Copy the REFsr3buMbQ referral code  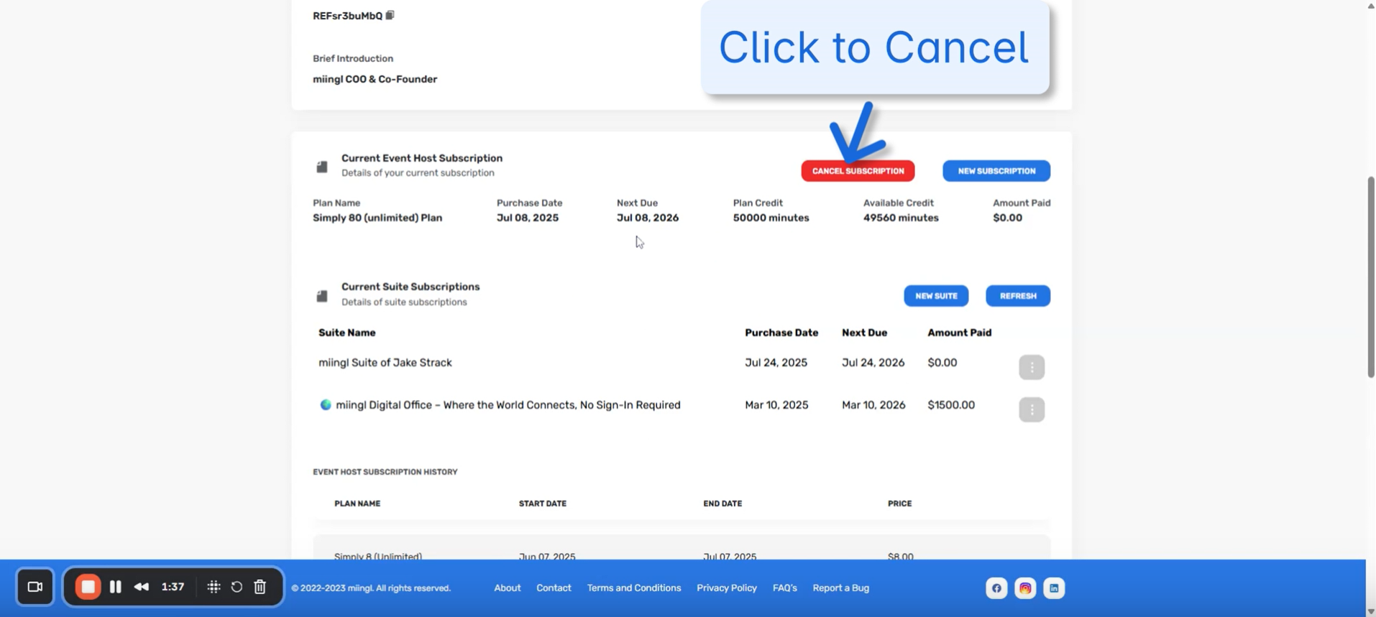pos(390,15)
